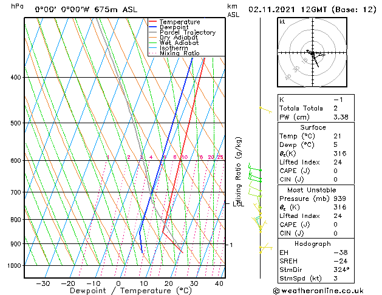The image size is (382, 295).
Task: Click the Mixing Ratio (g/kg) axis label
Action: (238, 170)
